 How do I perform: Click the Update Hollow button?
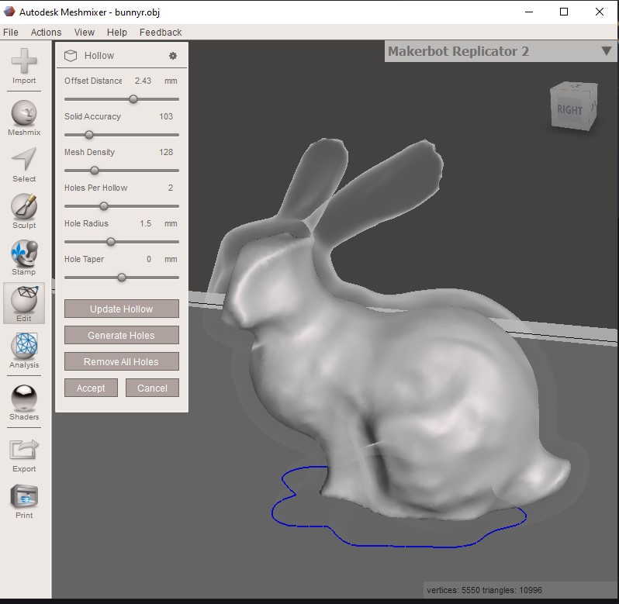click(x=122, y=309)
